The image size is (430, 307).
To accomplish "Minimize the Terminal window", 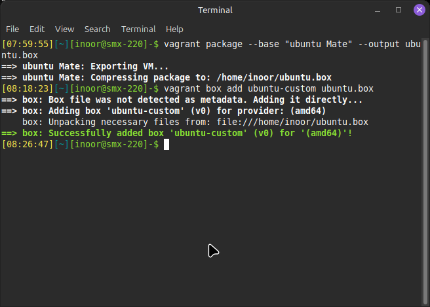I will 378,10.
